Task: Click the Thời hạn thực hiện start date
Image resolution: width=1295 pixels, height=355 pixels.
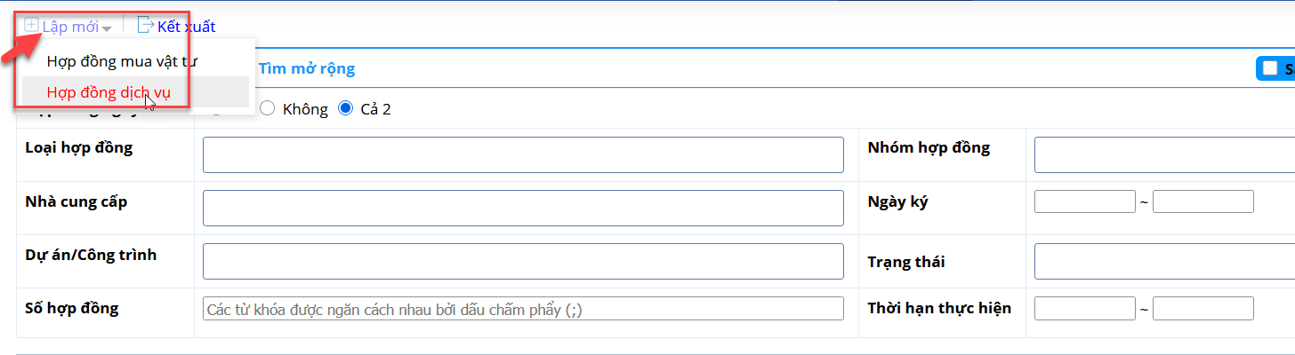Action: (x=1085, y=309)
